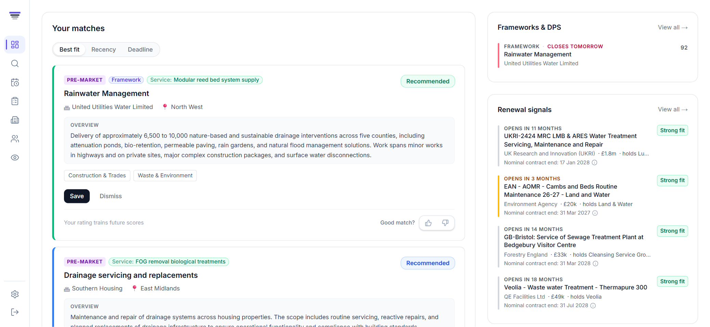Screen dimensions: 710x327
Task: Select the Best fit sort tab
Action: [x=69, y=50]
